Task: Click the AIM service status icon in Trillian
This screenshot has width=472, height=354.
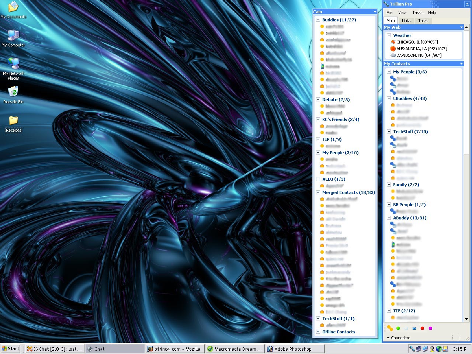Action: coord(390,328)
